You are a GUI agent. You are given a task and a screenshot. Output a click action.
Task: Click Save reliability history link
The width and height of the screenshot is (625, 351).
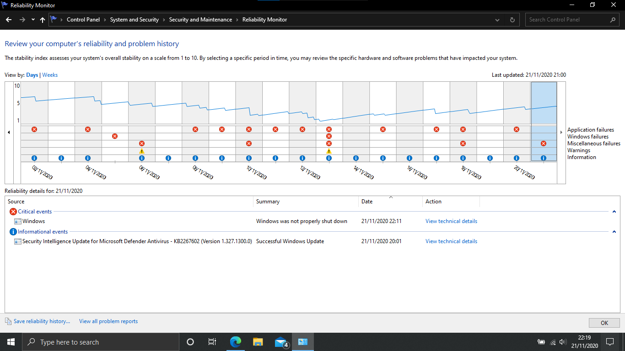[x=42, y=321]
